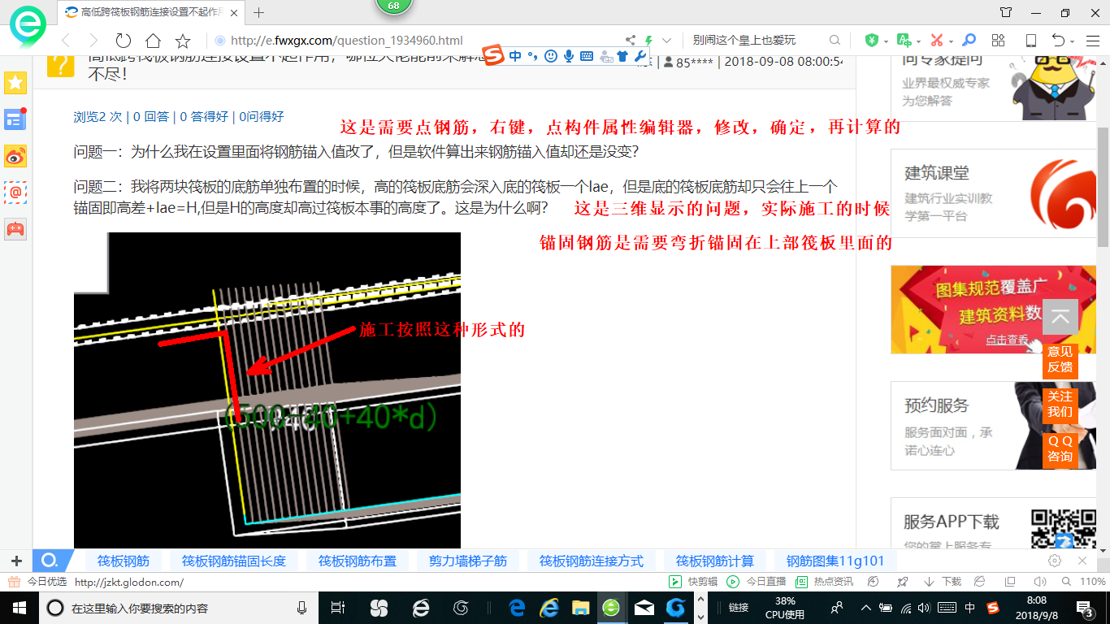The image size is (1110, 624).
Task: Click Sogou IME wrench settings icon
Action: coord(640,56)
